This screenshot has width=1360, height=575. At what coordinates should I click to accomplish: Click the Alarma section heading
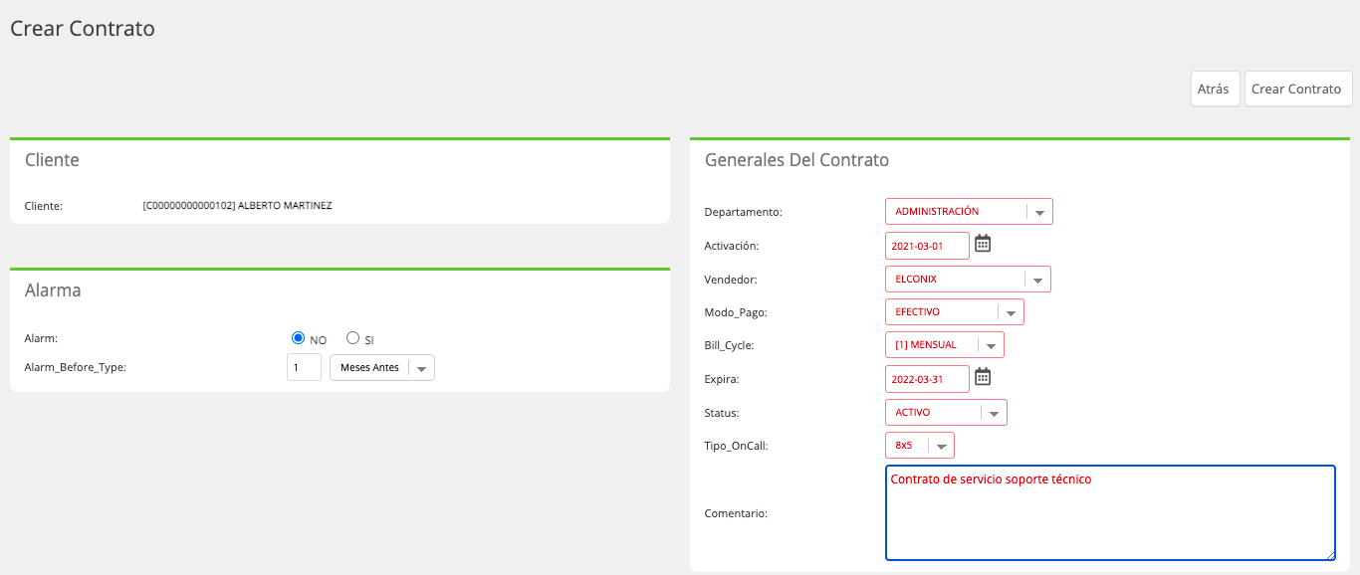(x=53, y=290)
